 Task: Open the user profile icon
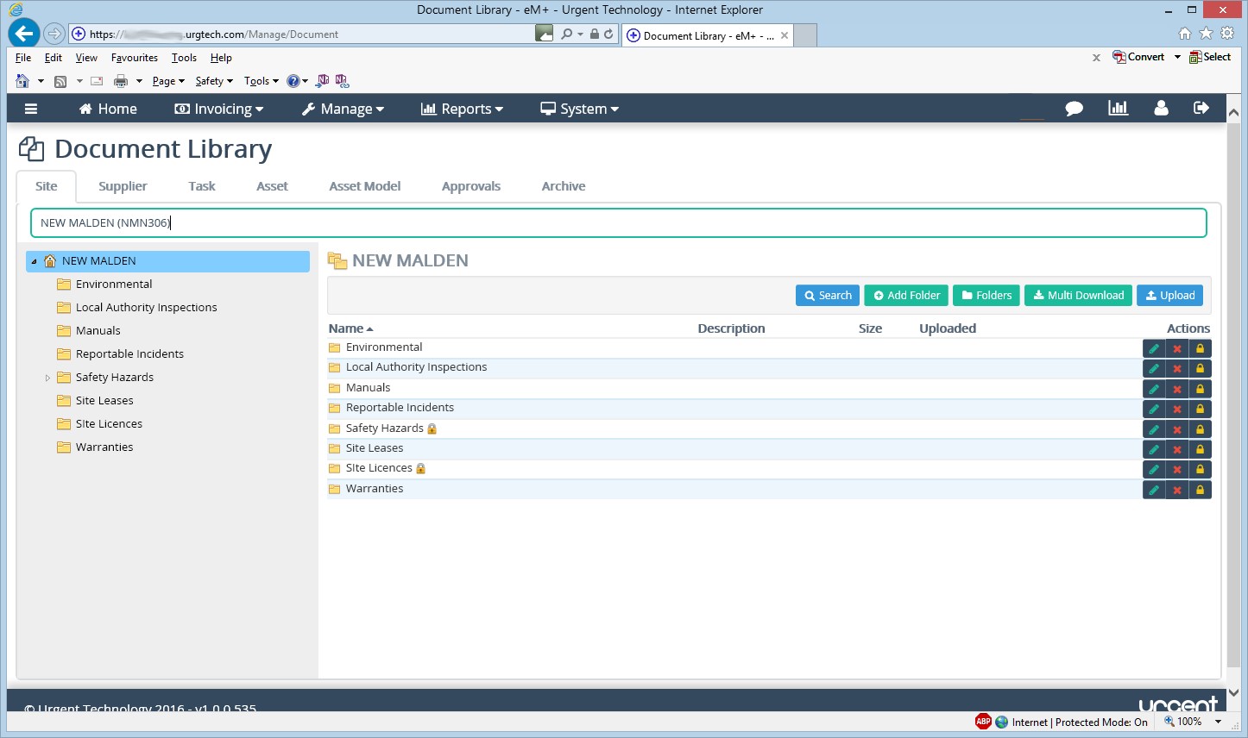(1160, 109)
